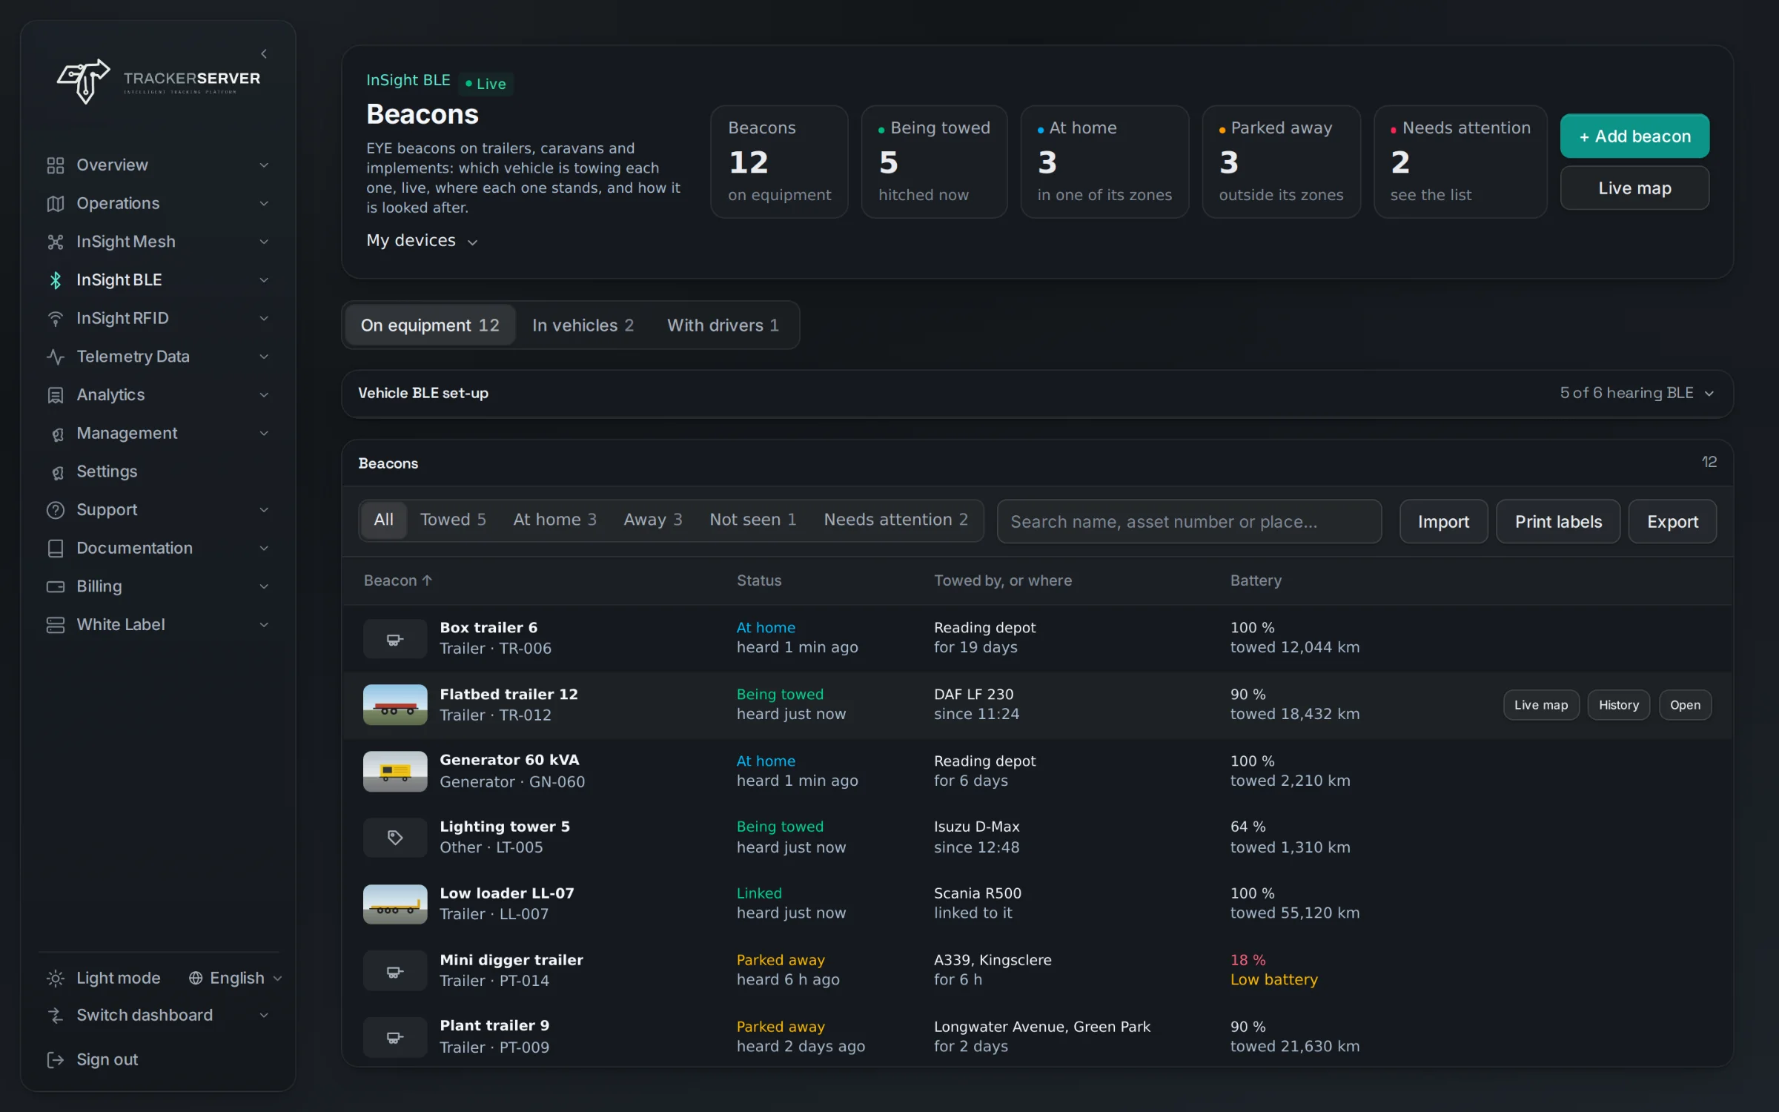Image resolution: width=1779 pixels, height=1112 pixels.
Task: Click the Sign out arrow icon
Action: pos(56,1060)
